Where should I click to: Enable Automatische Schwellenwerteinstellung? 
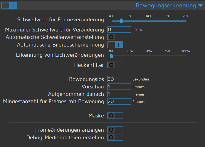point(115,37)
